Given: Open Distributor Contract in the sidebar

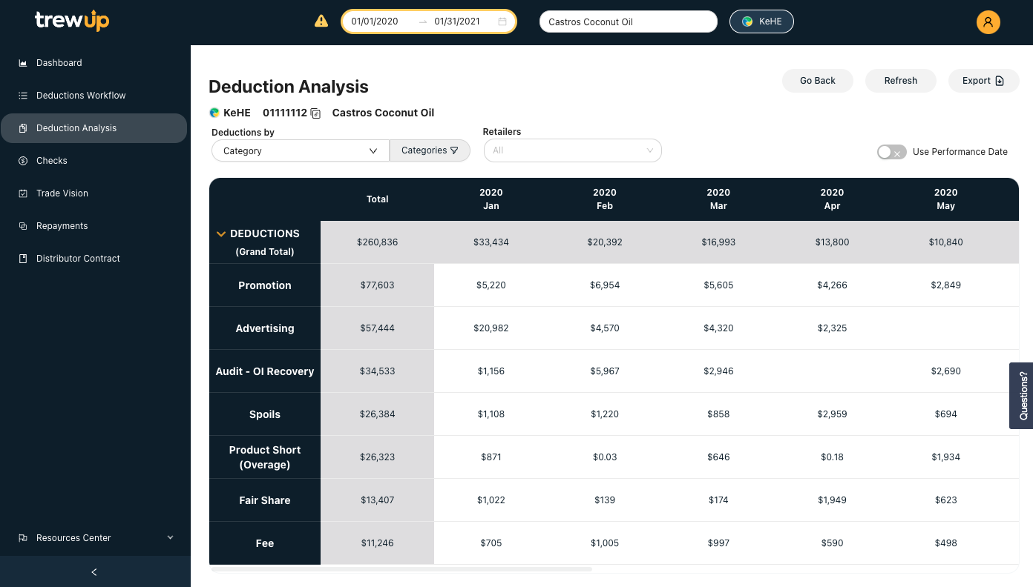Looking at the screenshot, I should (94, 259).
